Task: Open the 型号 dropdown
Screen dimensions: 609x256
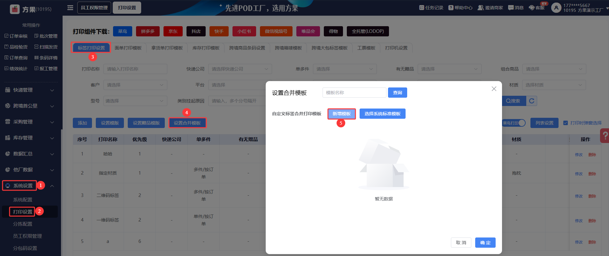Action: [135, 101]
